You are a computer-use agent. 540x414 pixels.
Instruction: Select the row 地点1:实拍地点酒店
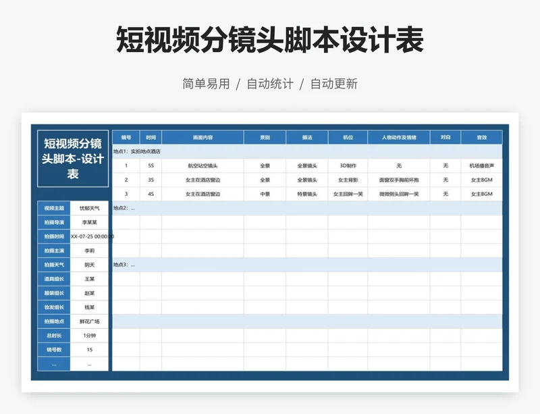[x=307, y=151]
